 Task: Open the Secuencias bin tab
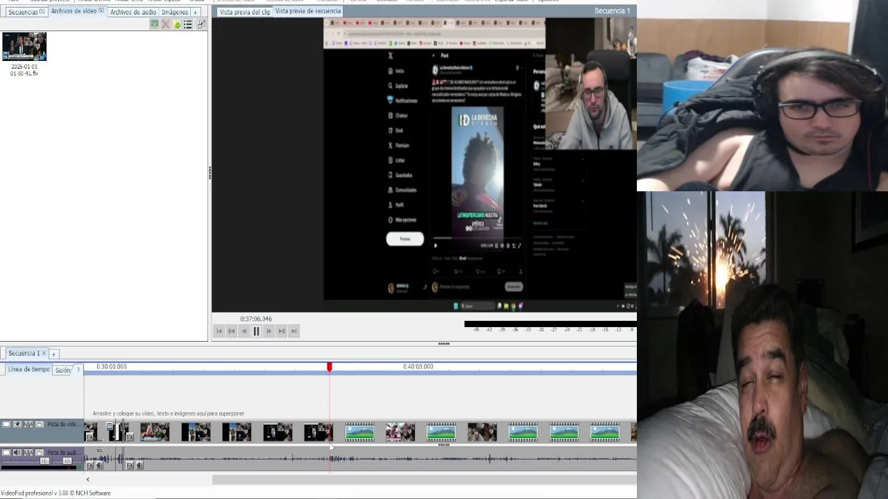coord(26,12)
